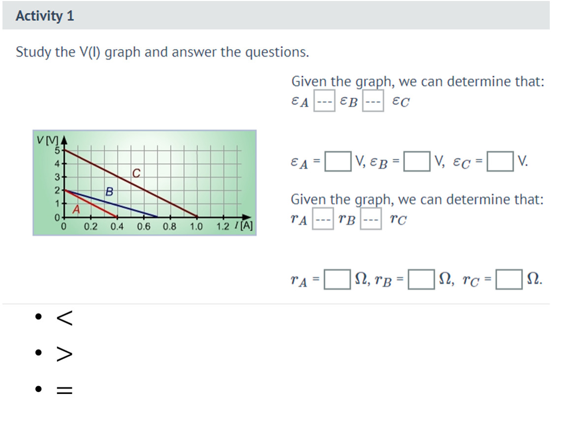
Task: Click the V(I) graph image
Action: coord(144,182)
